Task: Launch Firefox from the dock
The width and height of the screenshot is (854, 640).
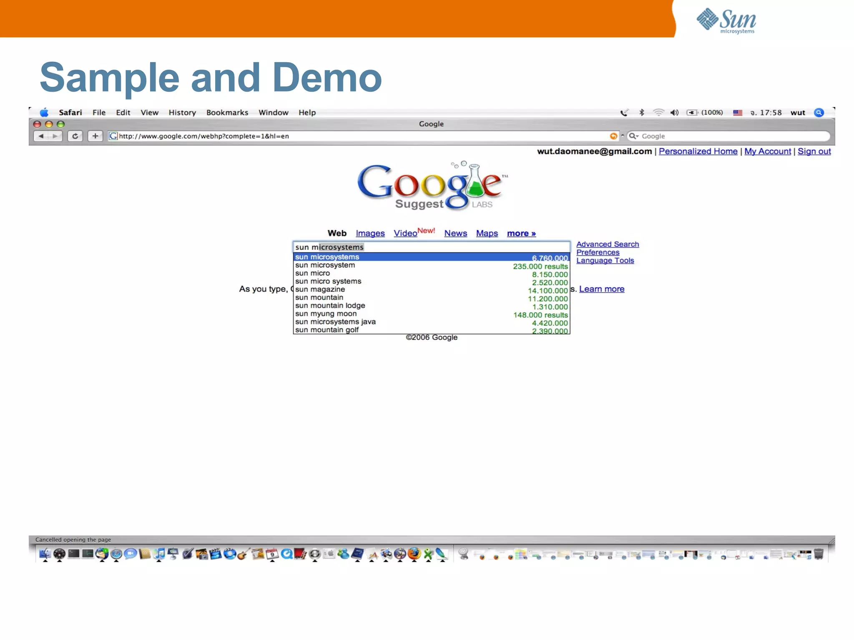Action: tap(414, 554)
